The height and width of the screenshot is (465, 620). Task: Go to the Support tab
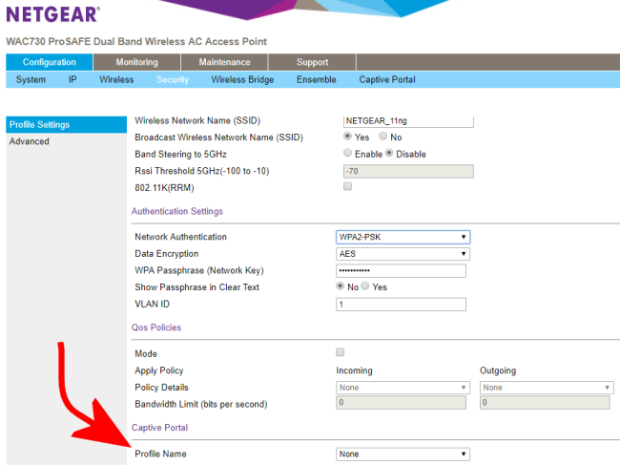[312, 62]
